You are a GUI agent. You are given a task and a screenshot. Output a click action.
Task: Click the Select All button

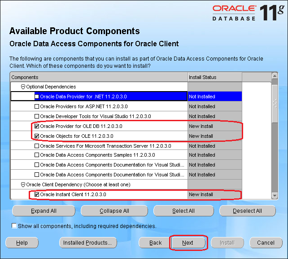(x=183, y=211)
